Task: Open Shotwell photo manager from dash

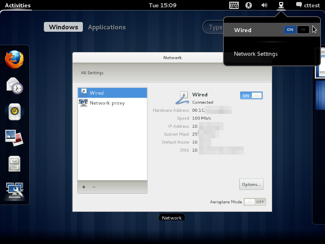Action: (14, 138)
